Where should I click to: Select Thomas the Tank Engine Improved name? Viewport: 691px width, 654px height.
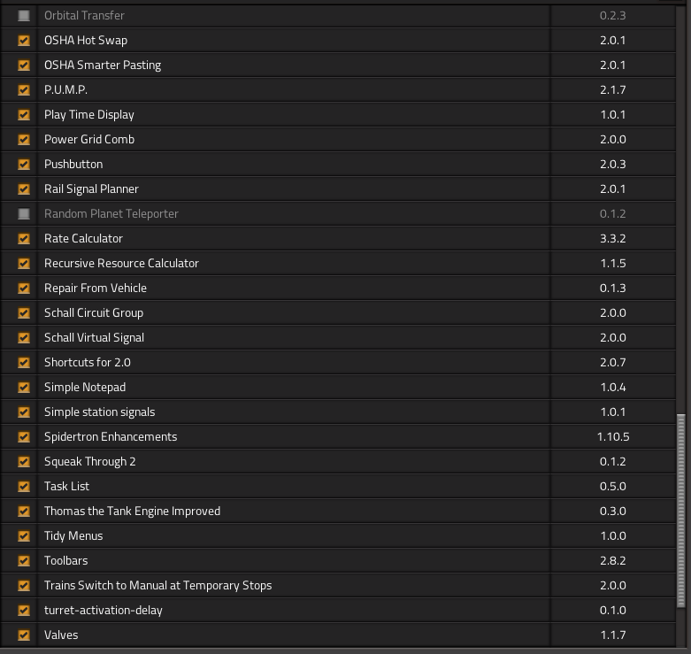pos(132,511)
